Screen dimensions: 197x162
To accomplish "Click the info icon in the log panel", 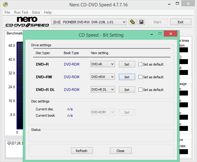I will click(x=9, y=143).
